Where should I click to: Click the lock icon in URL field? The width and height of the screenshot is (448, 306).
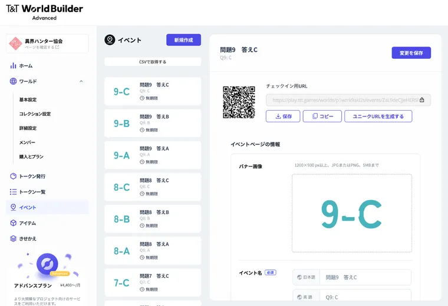click(x=422, y=100)
